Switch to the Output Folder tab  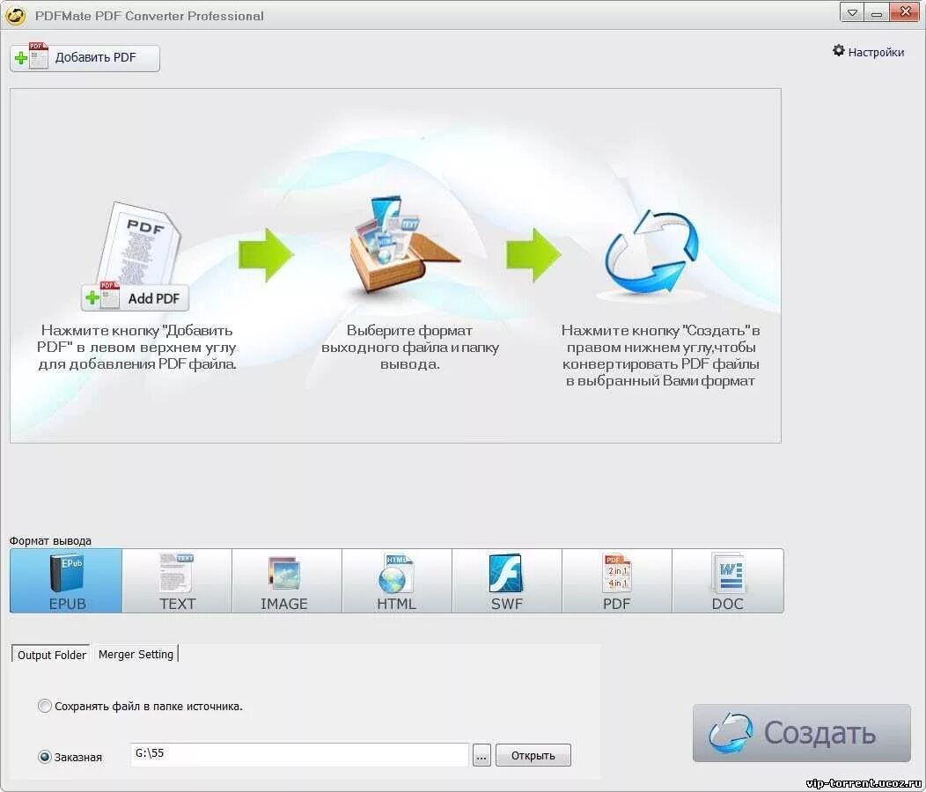pyautogui.click(x=51, y=655)
